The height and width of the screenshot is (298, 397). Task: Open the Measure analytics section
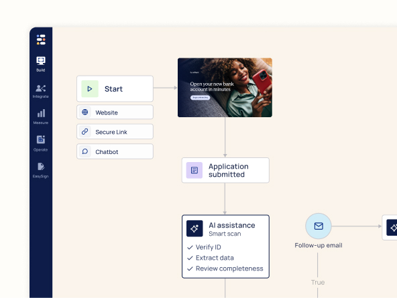[40, 117]
